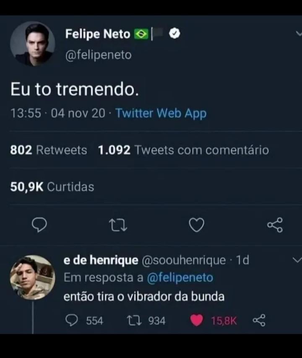Open the profile picture of e de henrique
Viewport: 302px width, 358px height.
pos(32,277)
